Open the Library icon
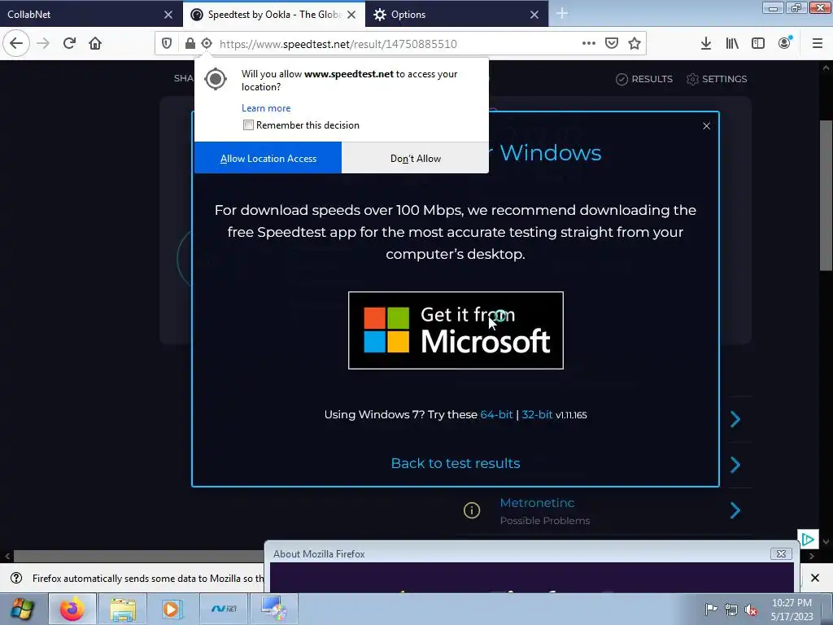The width and height of the screenshot is (833, 625). (x=732, y=44)
